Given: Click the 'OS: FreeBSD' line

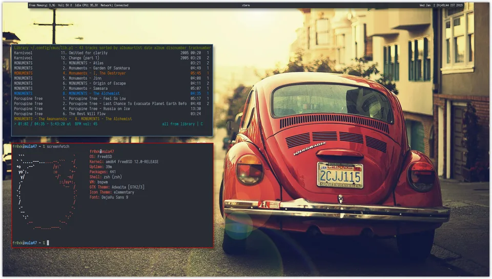Looking at the screenshot, I should (101, 156).
